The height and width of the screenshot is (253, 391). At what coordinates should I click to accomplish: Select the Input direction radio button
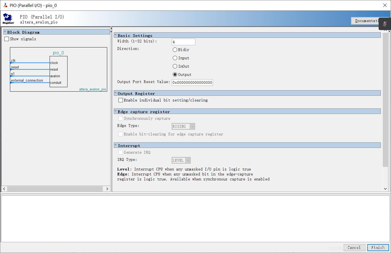175,58
